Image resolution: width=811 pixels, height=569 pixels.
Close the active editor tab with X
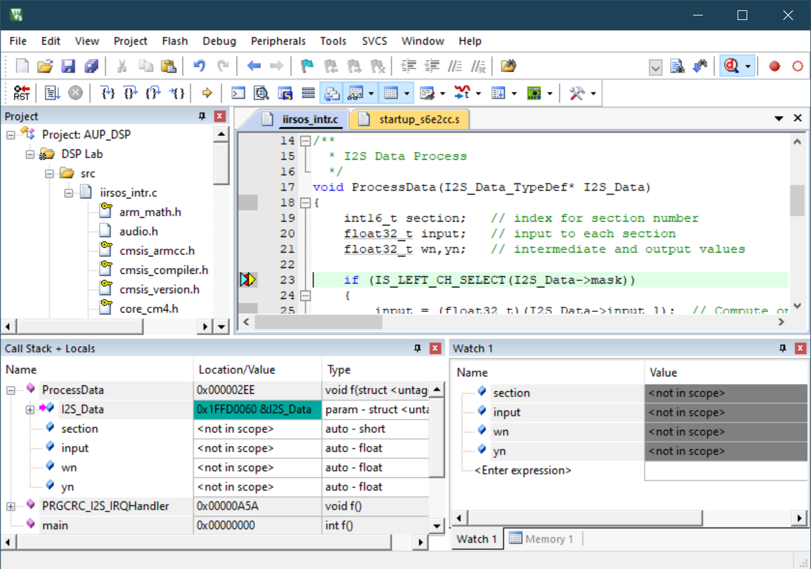point(797,118)
